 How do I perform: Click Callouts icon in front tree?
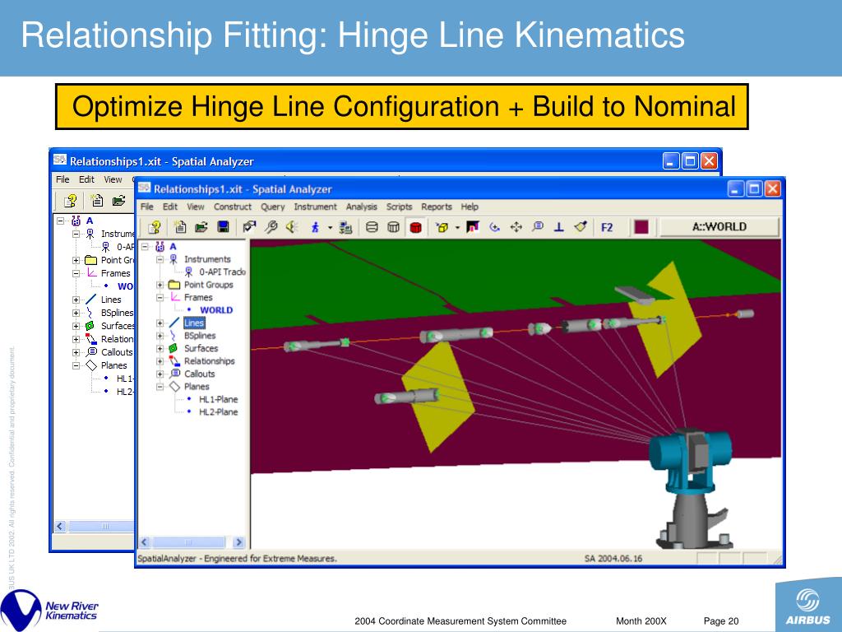pos(174,374)
